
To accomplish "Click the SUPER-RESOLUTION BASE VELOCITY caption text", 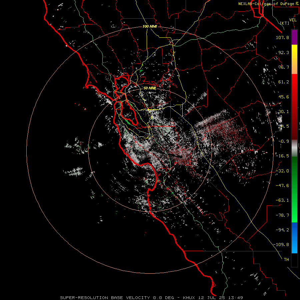I will click(105, 298).
